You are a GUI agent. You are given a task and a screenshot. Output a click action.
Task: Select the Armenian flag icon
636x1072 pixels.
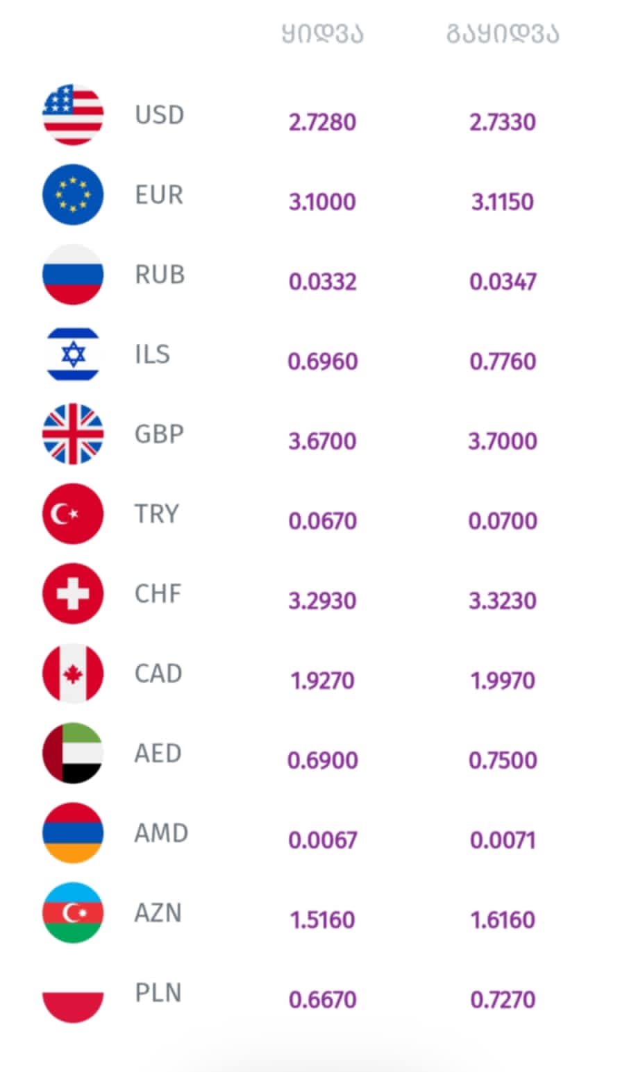pyautogui.click(x=73, y=833)
